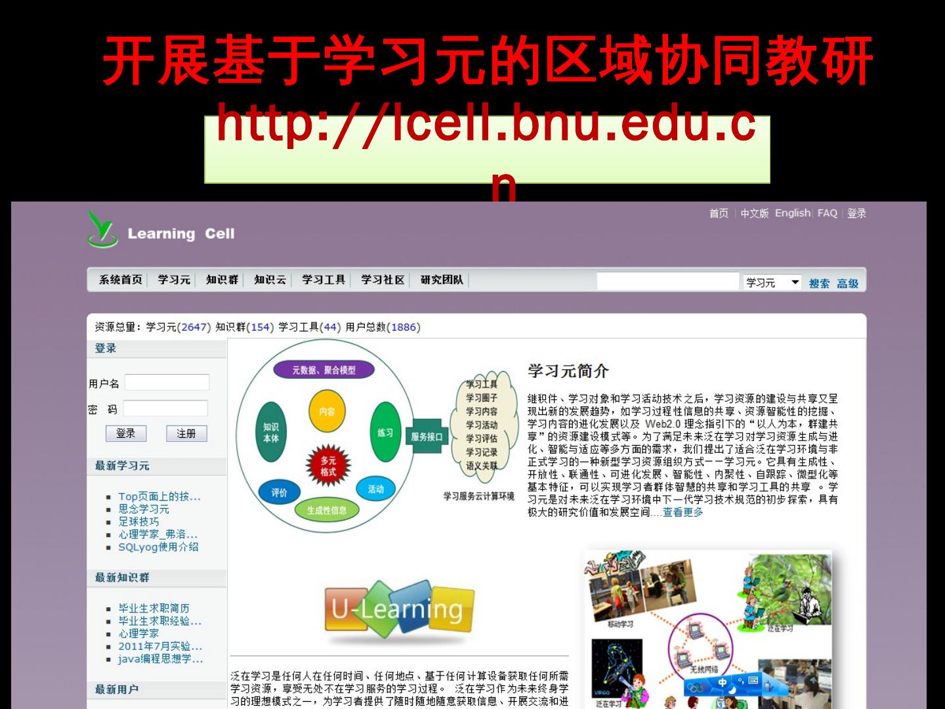
Task: Open the 学习工具 navigation menu
Action: coord(324,280)
